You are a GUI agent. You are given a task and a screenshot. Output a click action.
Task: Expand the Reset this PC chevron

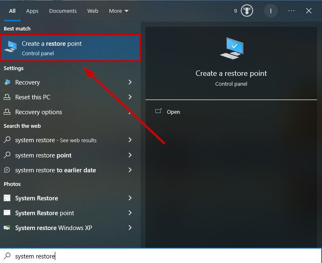click(x=130, y=97)
